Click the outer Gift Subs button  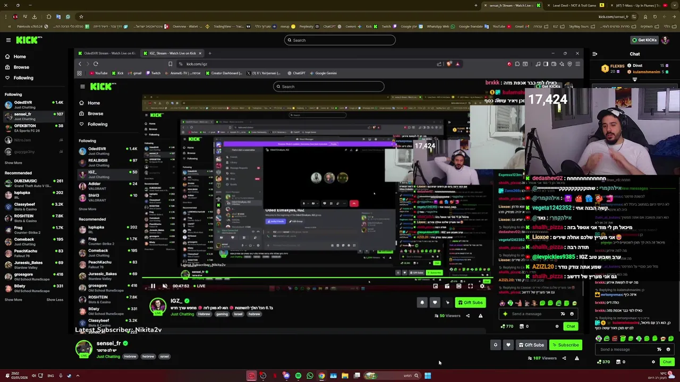531,345
